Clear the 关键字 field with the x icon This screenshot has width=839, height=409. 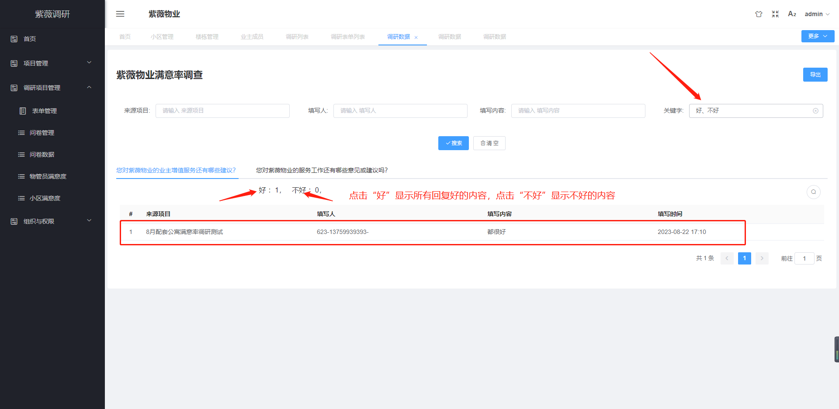[815, 111]
